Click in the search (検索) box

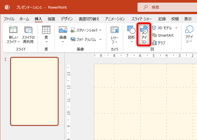[167, 7]
